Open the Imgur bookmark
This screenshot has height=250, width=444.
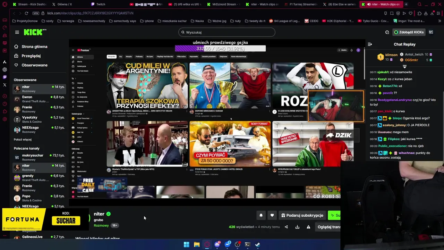(409, 21)
